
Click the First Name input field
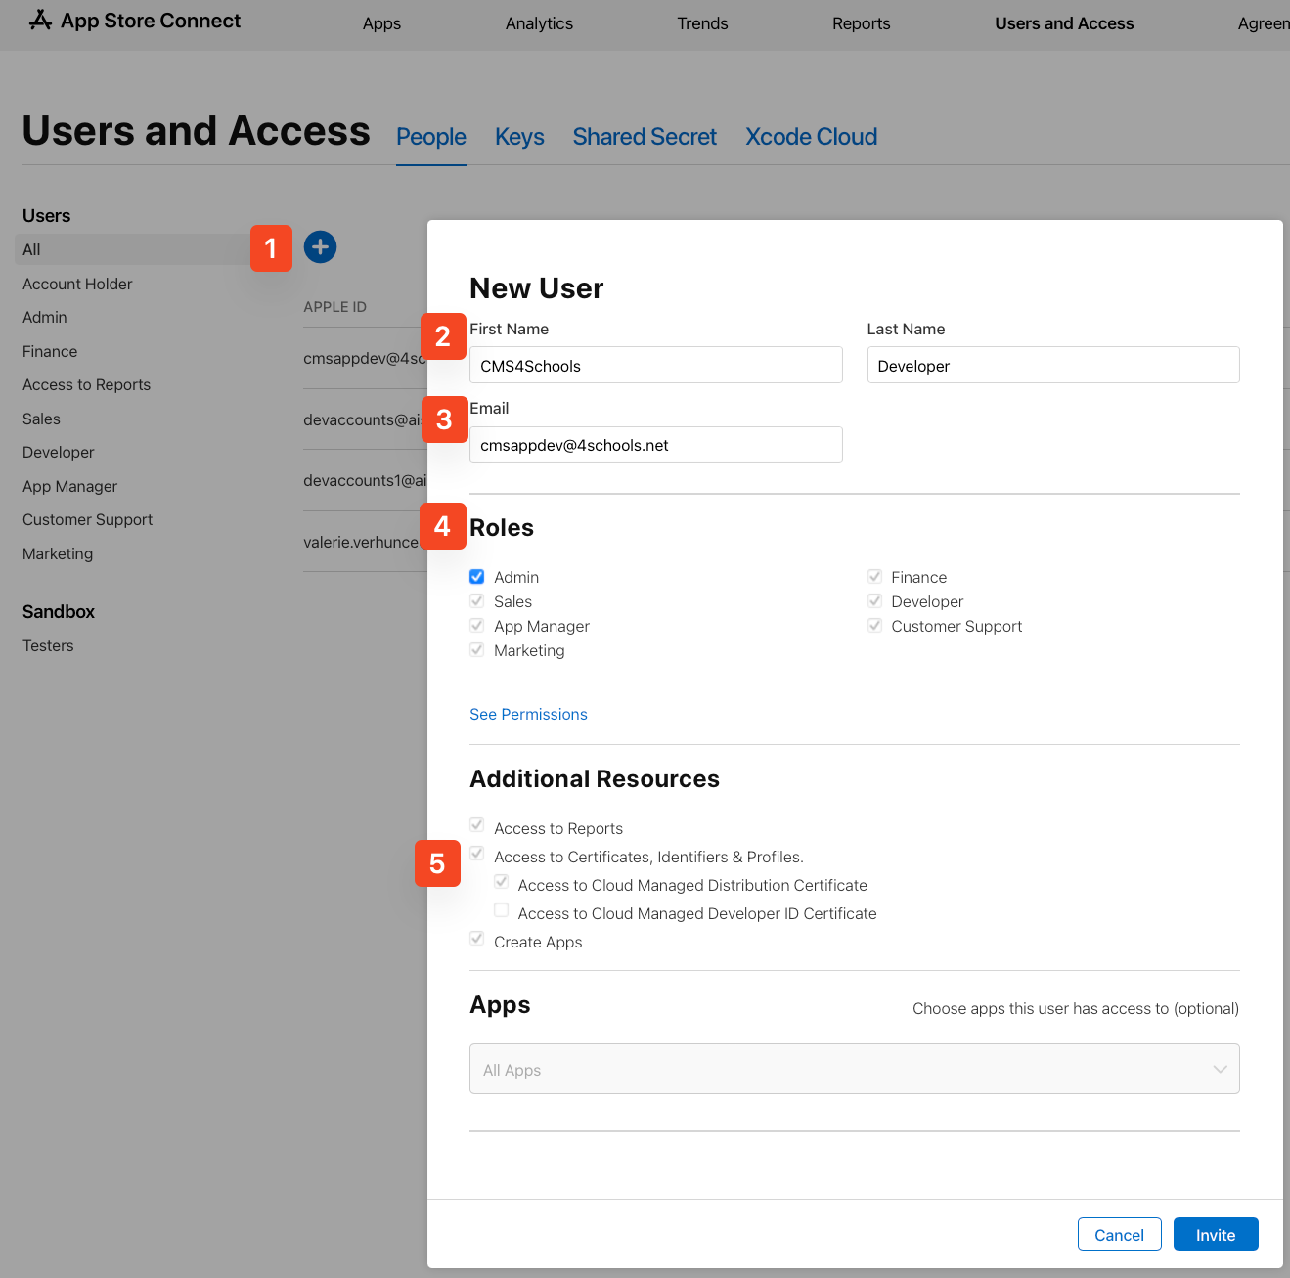pos(656,365)
